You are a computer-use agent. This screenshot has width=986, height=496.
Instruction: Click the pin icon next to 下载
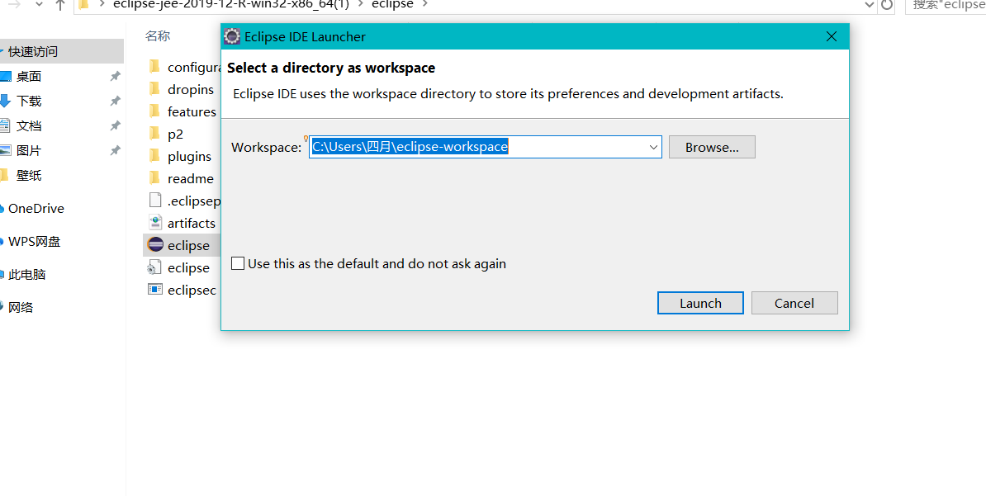click(x=115, y=102)
